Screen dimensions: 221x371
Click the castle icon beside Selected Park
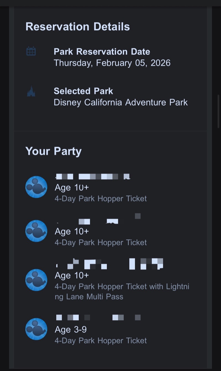pyautogui.click(x=31, y=91)
